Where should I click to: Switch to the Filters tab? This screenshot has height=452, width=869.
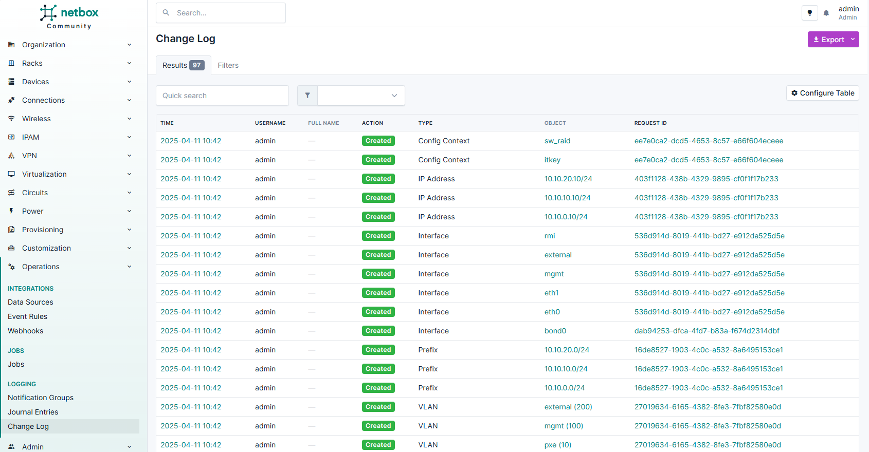click(x=228, y=65)
